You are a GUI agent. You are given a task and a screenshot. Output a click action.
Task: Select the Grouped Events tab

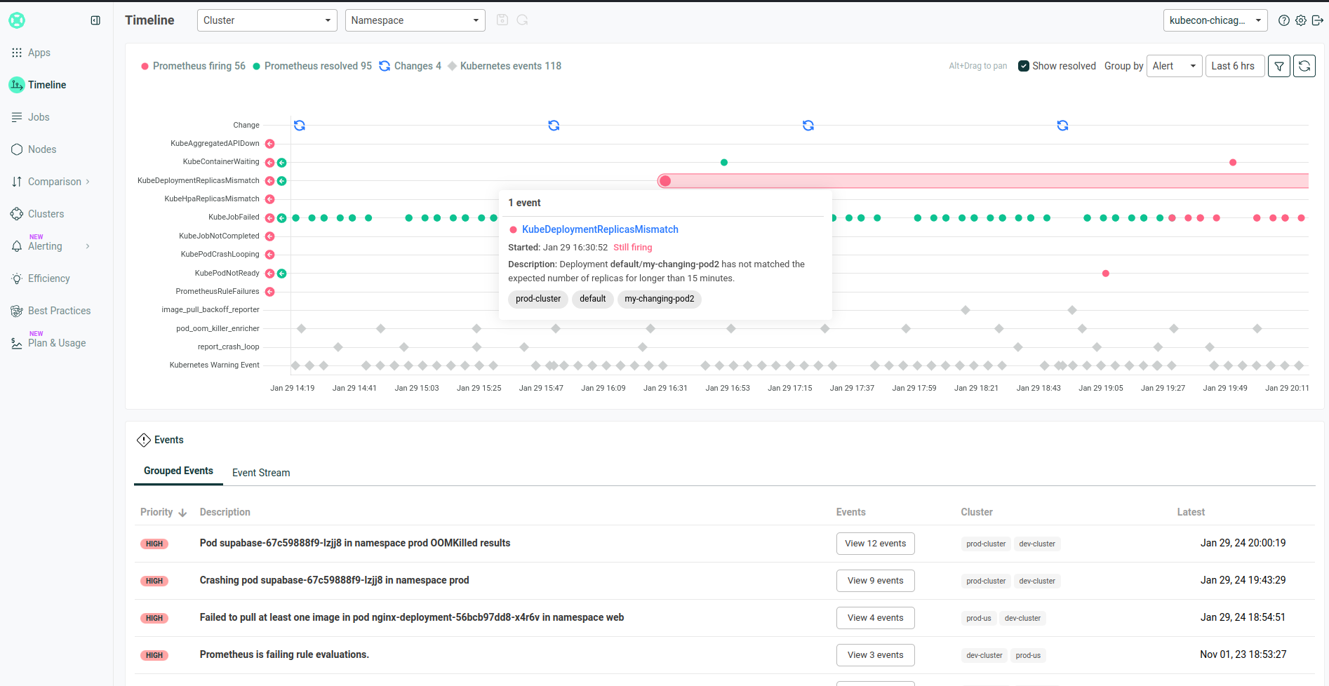(x=178, y=471)
